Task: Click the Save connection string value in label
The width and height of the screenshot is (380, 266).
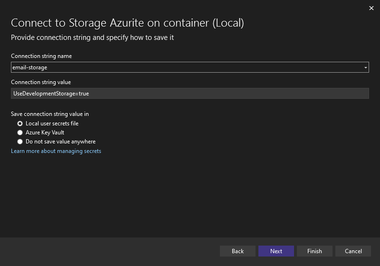Action: pyautogui.click(x=50, y=114)
